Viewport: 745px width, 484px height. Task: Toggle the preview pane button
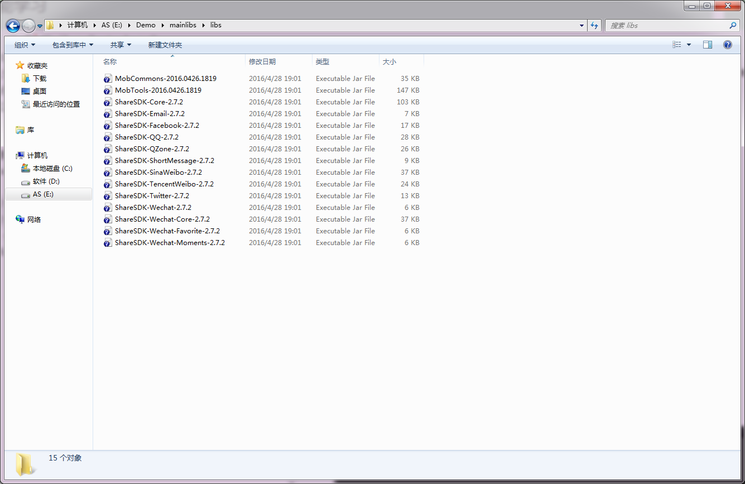point(708,45)
